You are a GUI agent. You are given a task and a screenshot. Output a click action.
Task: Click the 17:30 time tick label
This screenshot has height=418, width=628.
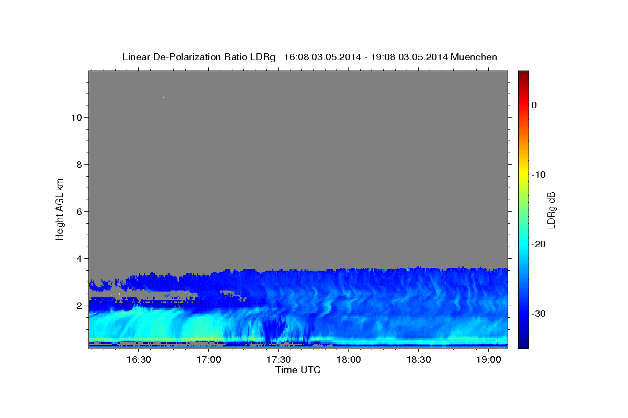point(279,360)
